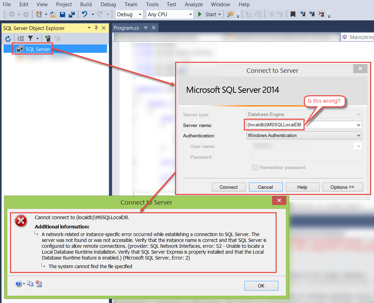Viewport: 374px width, 303px height.
Task: Pin the Program.cs tab
Action: [145, 28]
